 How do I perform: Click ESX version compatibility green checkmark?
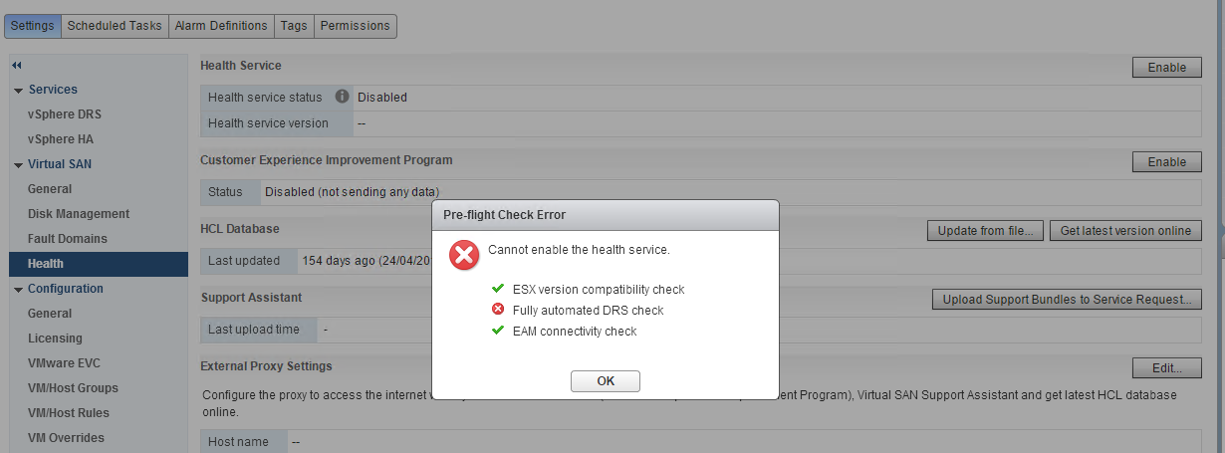(498, 289)
